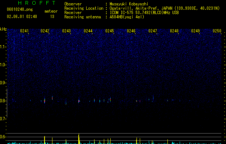Click the HROFFT title text
Viewport: 226px width, 144px height.
tap(37, 3)
